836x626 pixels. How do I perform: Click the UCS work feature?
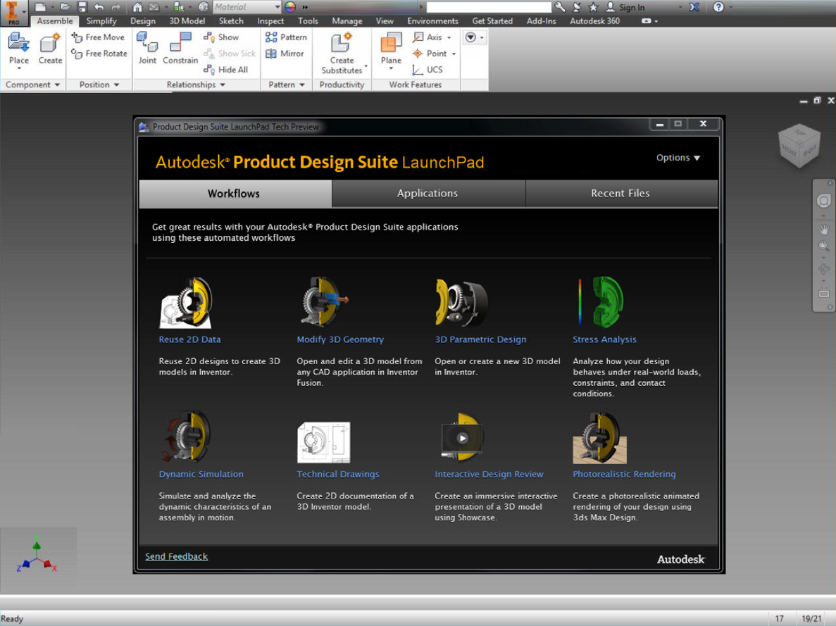428,70
